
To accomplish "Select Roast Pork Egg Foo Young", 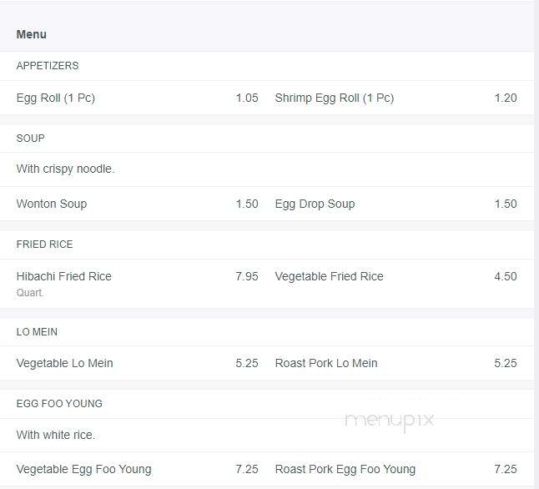I will click(345, 469).
